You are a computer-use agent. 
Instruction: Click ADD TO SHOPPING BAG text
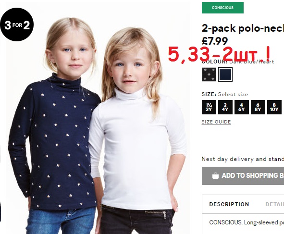(253, 175)
